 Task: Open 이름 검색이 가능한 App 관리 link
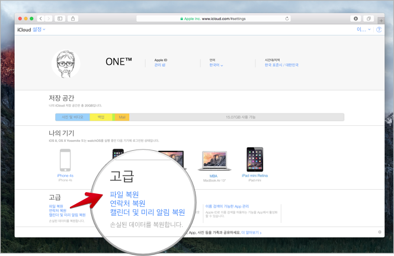[x=227, y=206]
